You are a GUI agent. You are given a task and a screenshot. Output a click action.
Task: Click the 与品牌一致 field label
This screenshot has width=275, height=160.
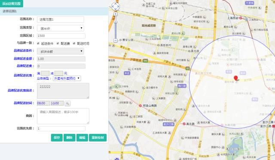(25, 43)
